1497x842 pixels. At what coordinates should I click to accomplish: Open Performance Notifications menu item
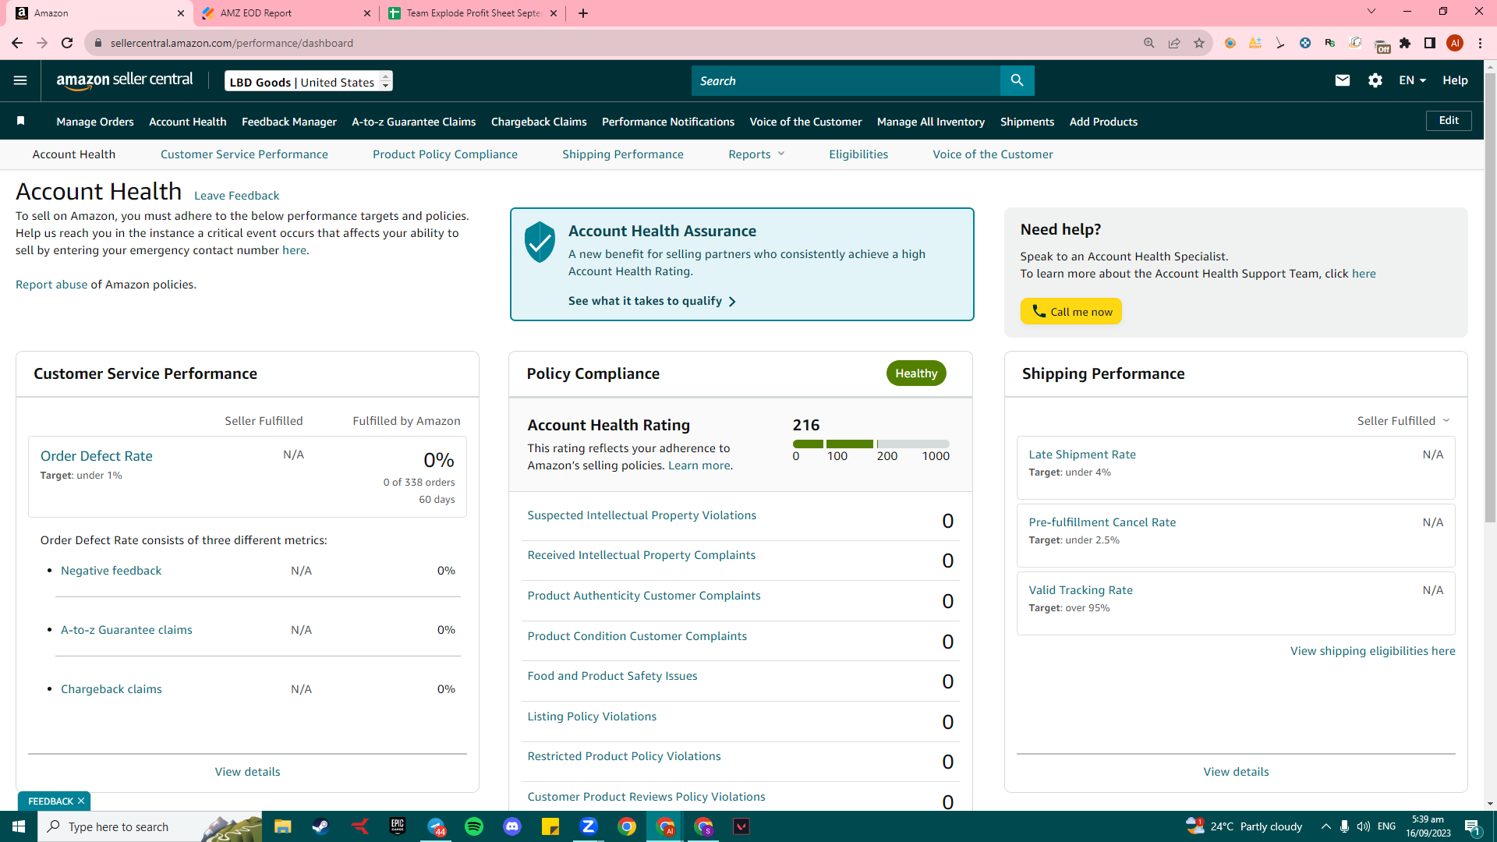click(x=668, y=122)
